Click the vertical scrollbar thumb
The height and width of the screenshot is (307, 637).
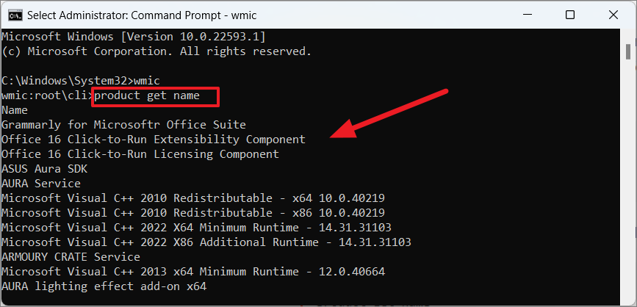(627, 53)
